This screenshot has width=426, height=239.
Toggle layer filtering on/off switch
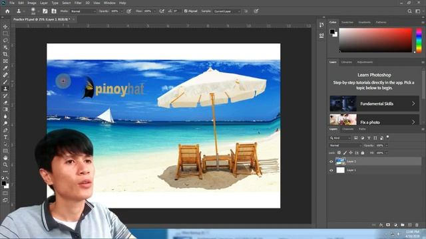pyautogui.click(x=387, y=137)
